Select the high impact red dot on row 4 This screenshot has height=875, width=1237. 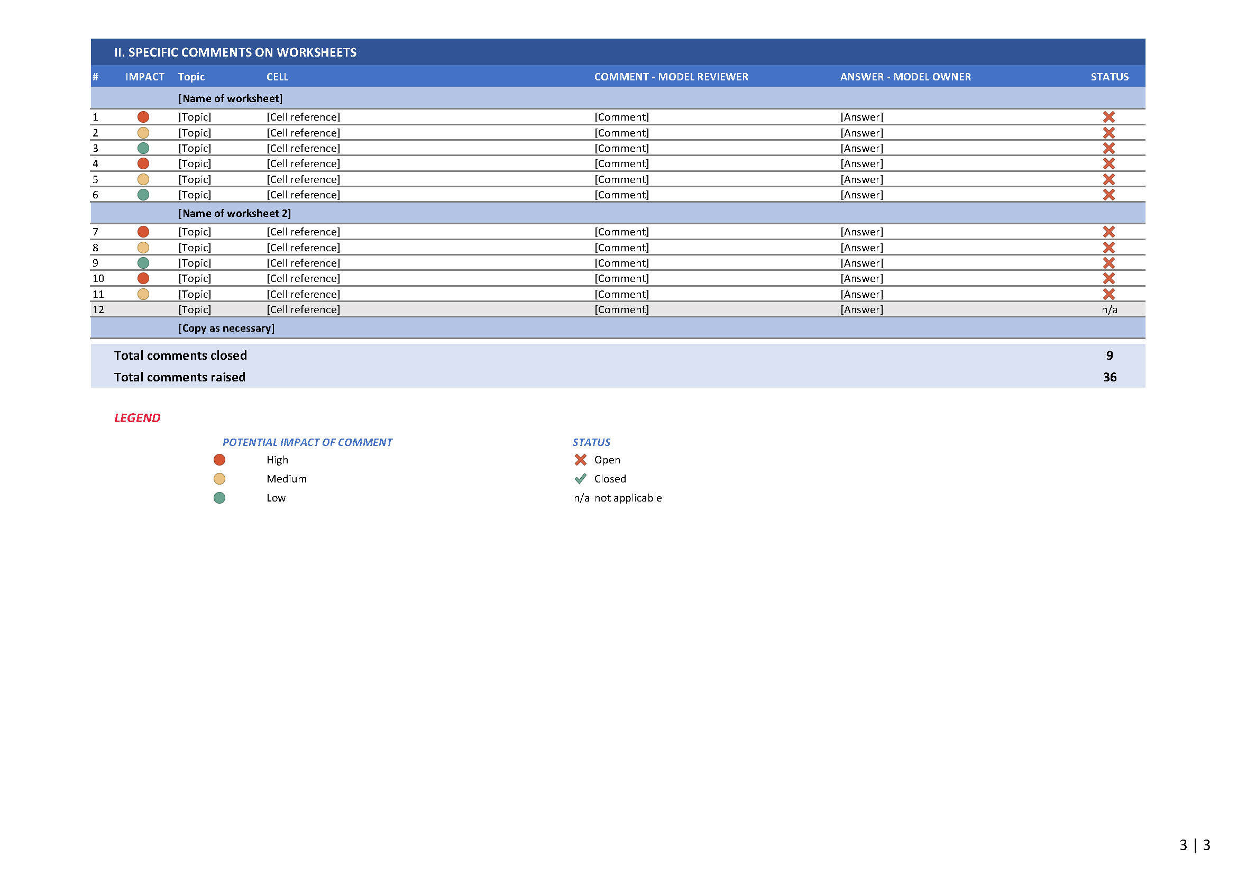144,163
